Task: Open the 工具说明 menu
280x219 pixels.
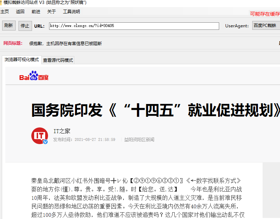Action: pos(71,12)
